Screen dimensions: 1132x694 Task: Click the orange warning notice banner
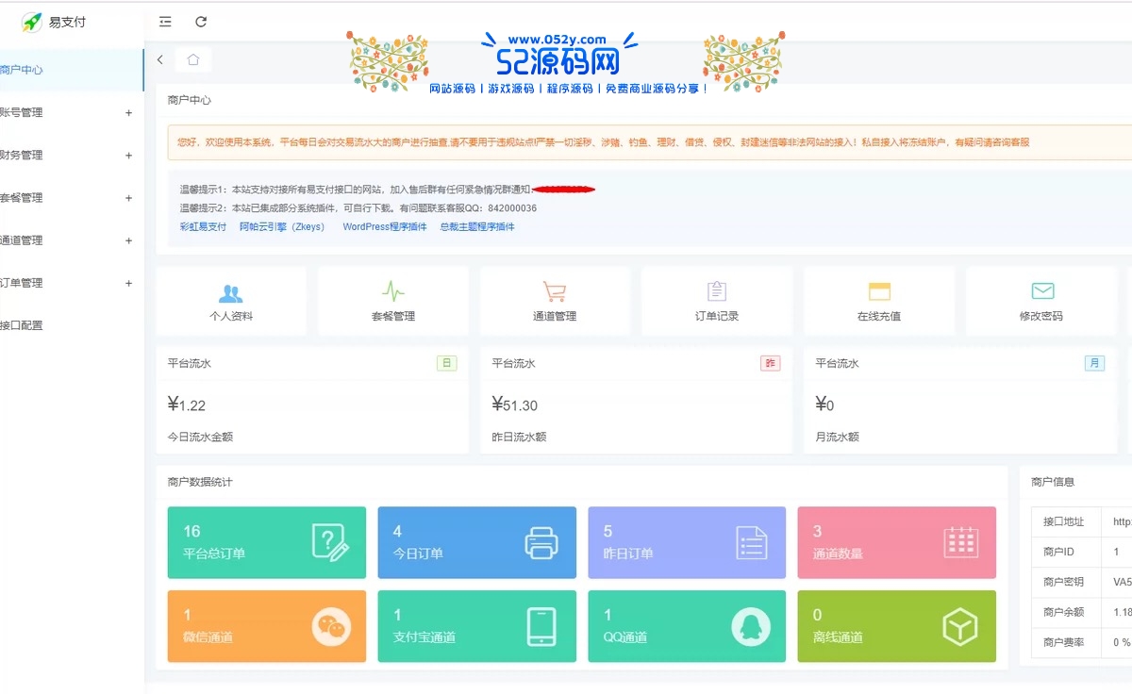pos(649,142)
